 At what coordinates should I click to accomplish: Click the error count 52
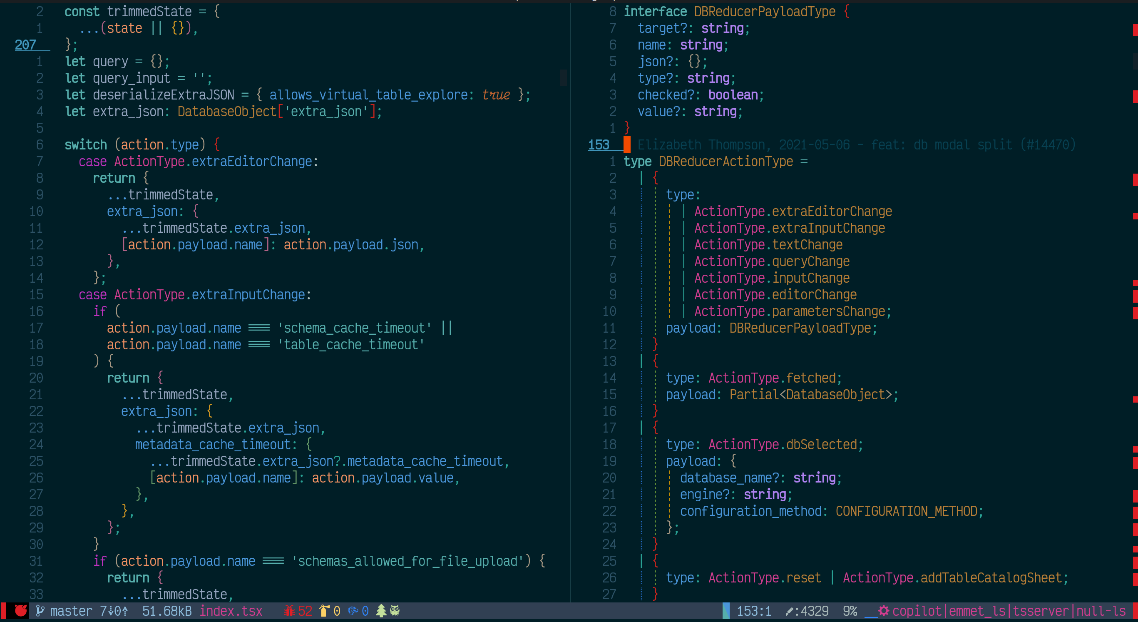305,611
